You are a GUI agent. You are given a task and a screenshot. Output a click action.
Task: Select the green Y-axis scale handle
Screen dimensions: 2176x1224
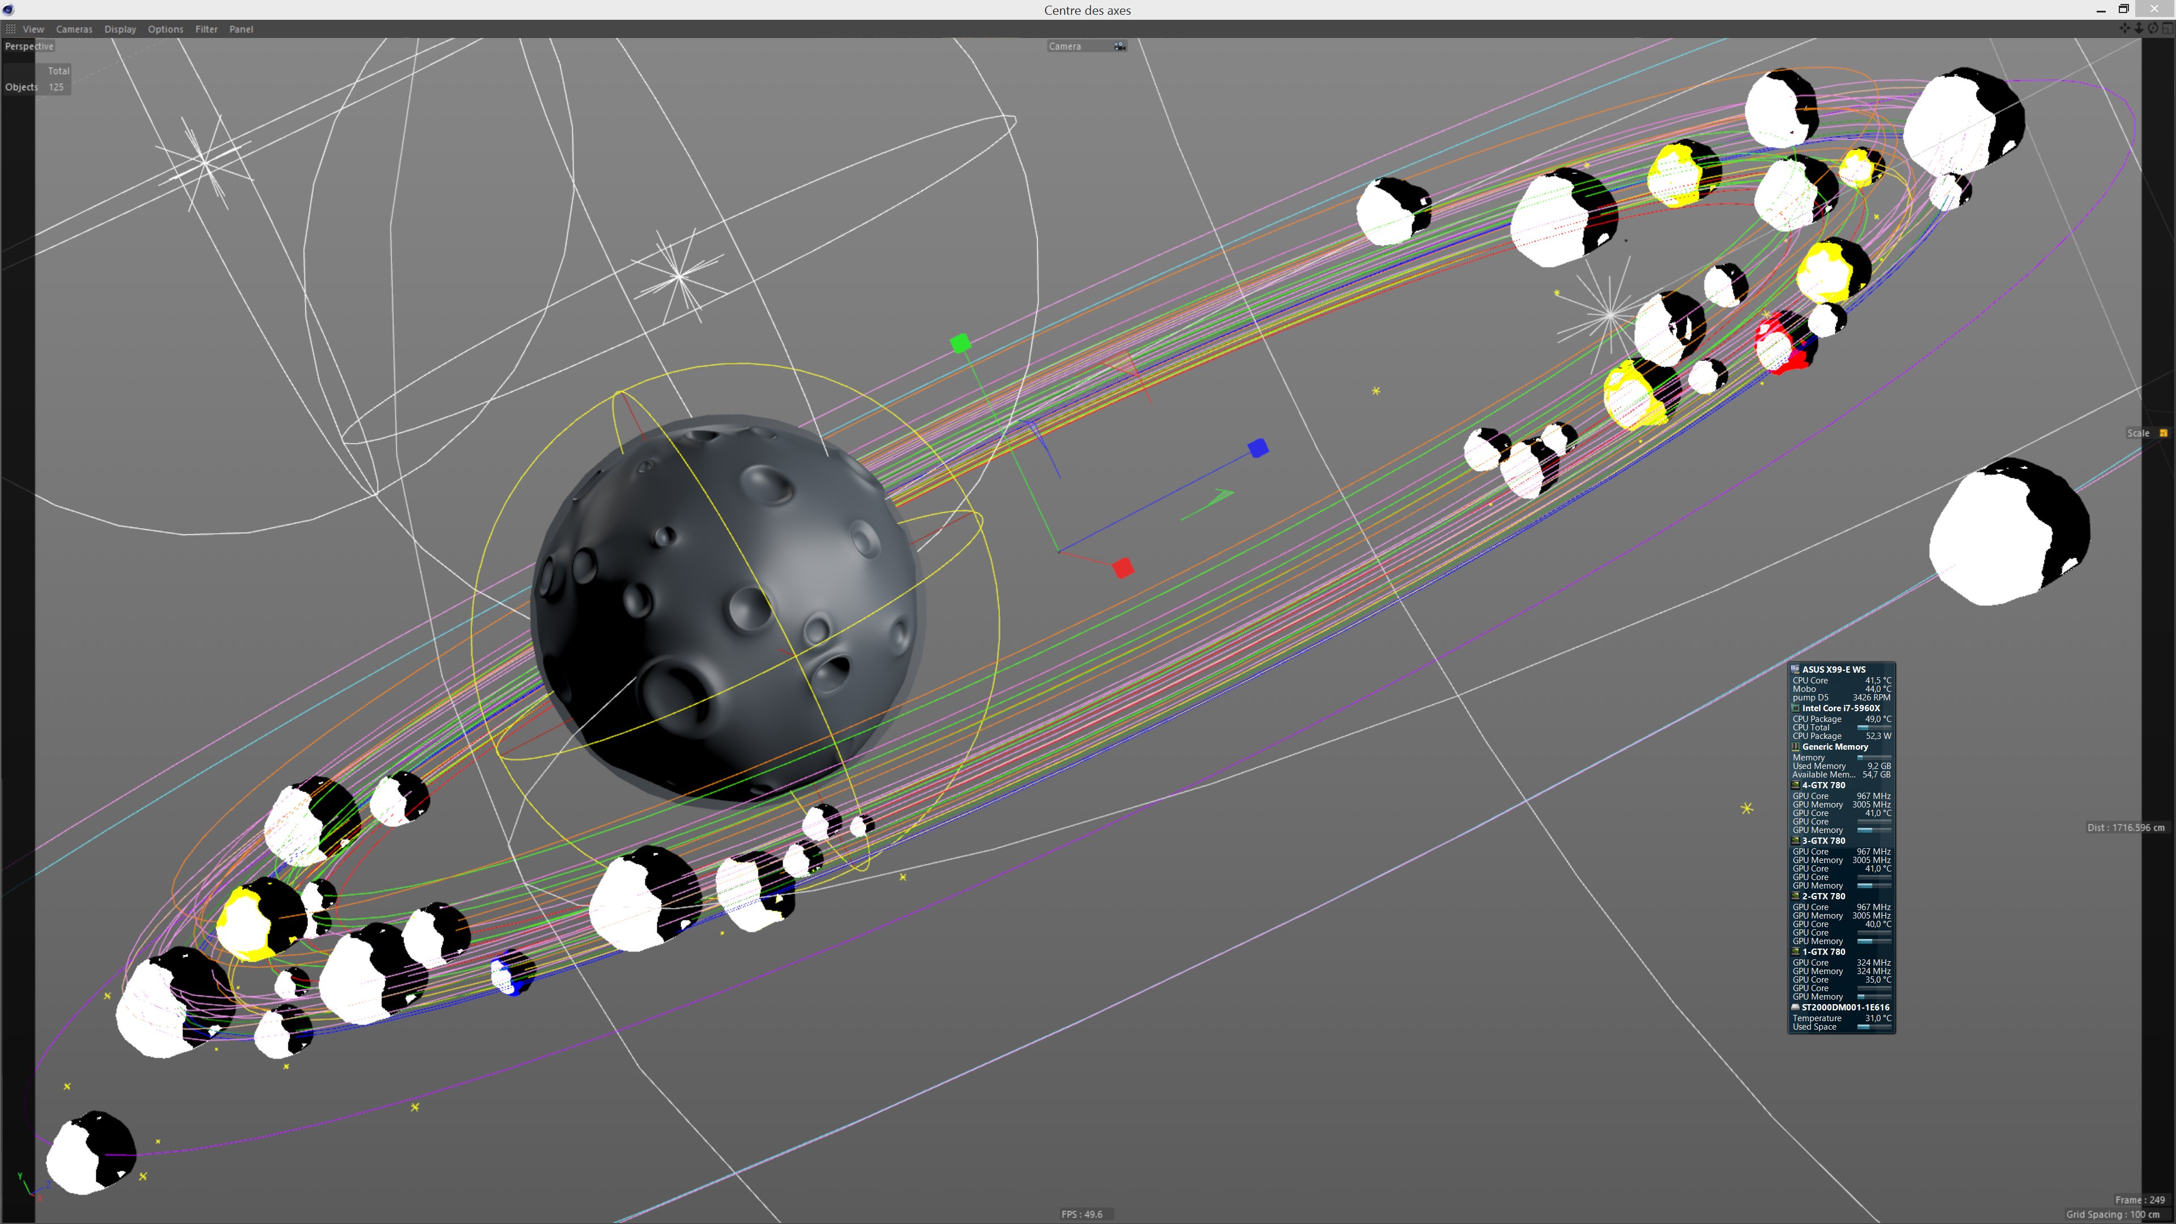[x=960, y=343]
